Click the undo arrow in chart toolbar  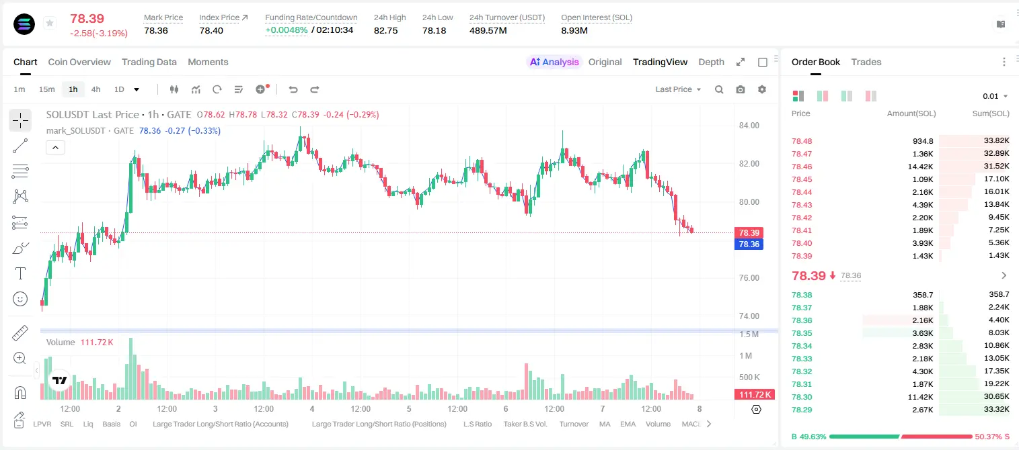[x=293, y=89]
